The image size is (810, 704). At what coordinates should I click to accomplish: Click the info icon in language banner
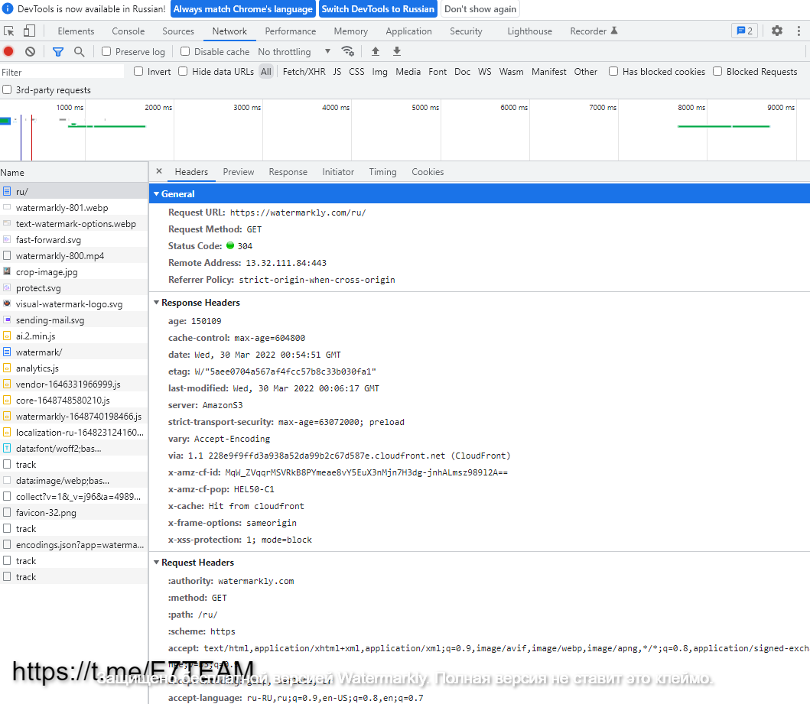pos(8,8)
